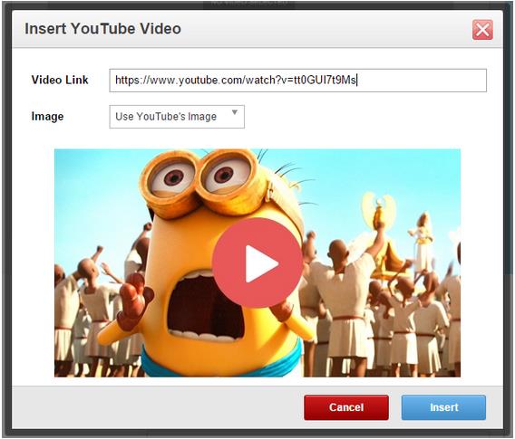Image resolution: width=515 pixels, height=439 pixels.
Task: Open the Image source dropdown arrow
Action: click(x=235, y=112)
